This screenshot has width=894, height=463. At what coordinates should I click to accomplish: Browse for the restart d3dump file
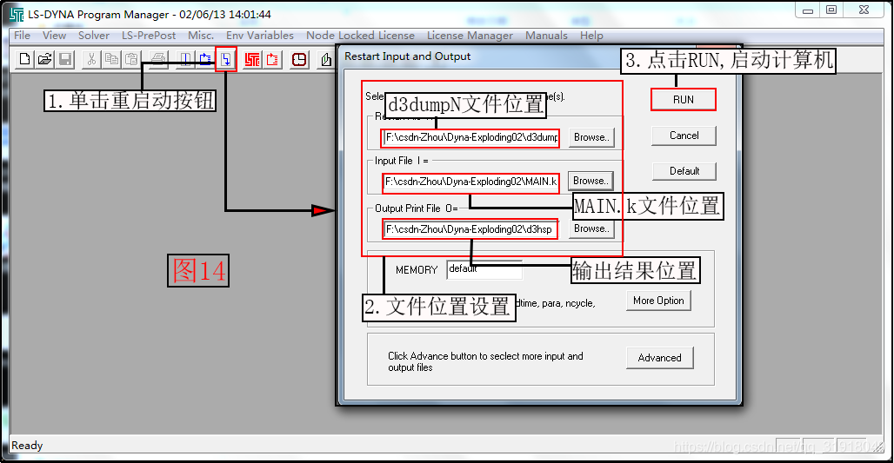click(591, 137)
